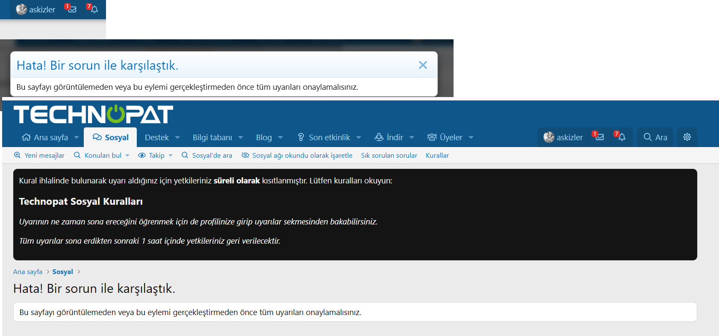Click the page heading 'Hata! Bir sorun ile karşılaştık.'
The image size is (719, 336).
tap(94, 289)
